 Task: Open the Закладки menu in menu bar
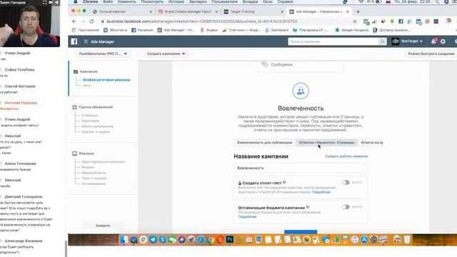(x=198, y=1)
